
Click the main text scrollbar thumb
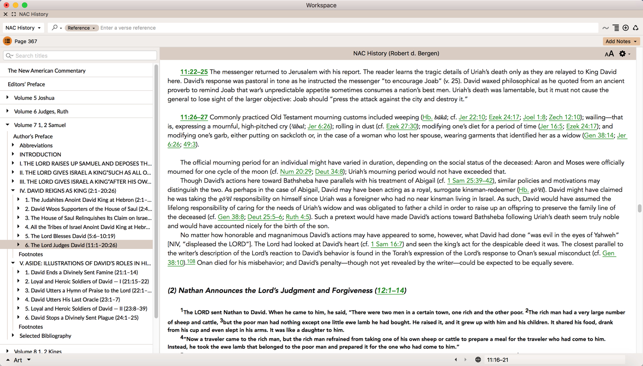[x=640, y=208]
